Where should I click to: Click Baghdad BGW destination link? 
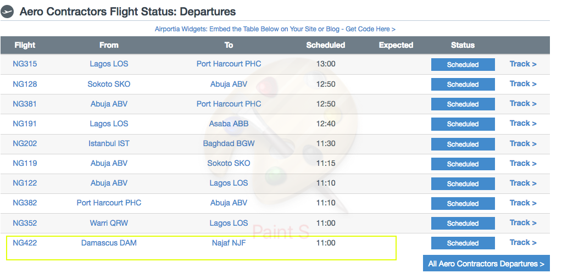coord(229,144)
